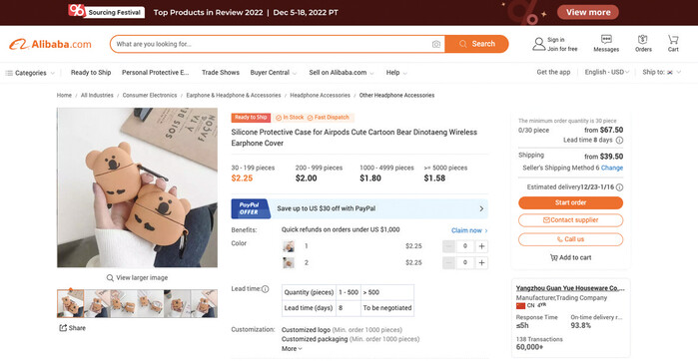Click the Lead time info icon in order panel
698x361 pixels.
click(x=619, y=140)
